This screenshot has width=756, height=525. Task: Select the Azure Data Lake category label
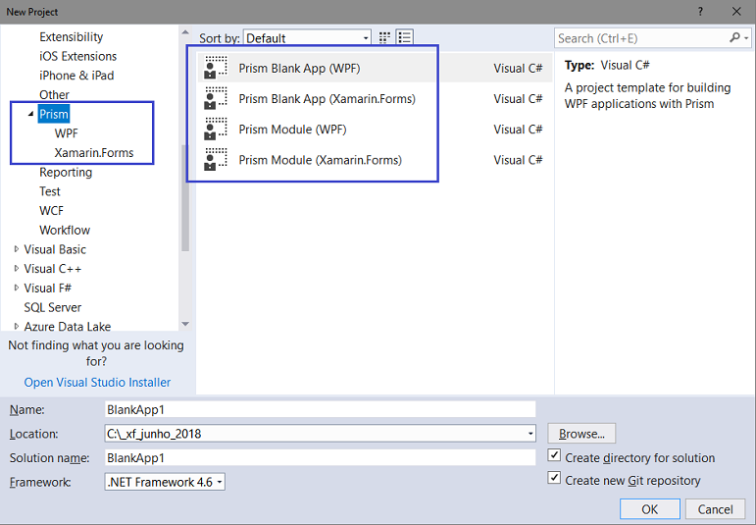point(68,326)
